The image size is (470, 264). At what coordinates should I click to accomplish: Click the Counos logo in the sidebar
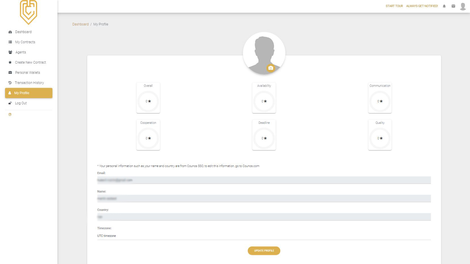tap(29, 12)
